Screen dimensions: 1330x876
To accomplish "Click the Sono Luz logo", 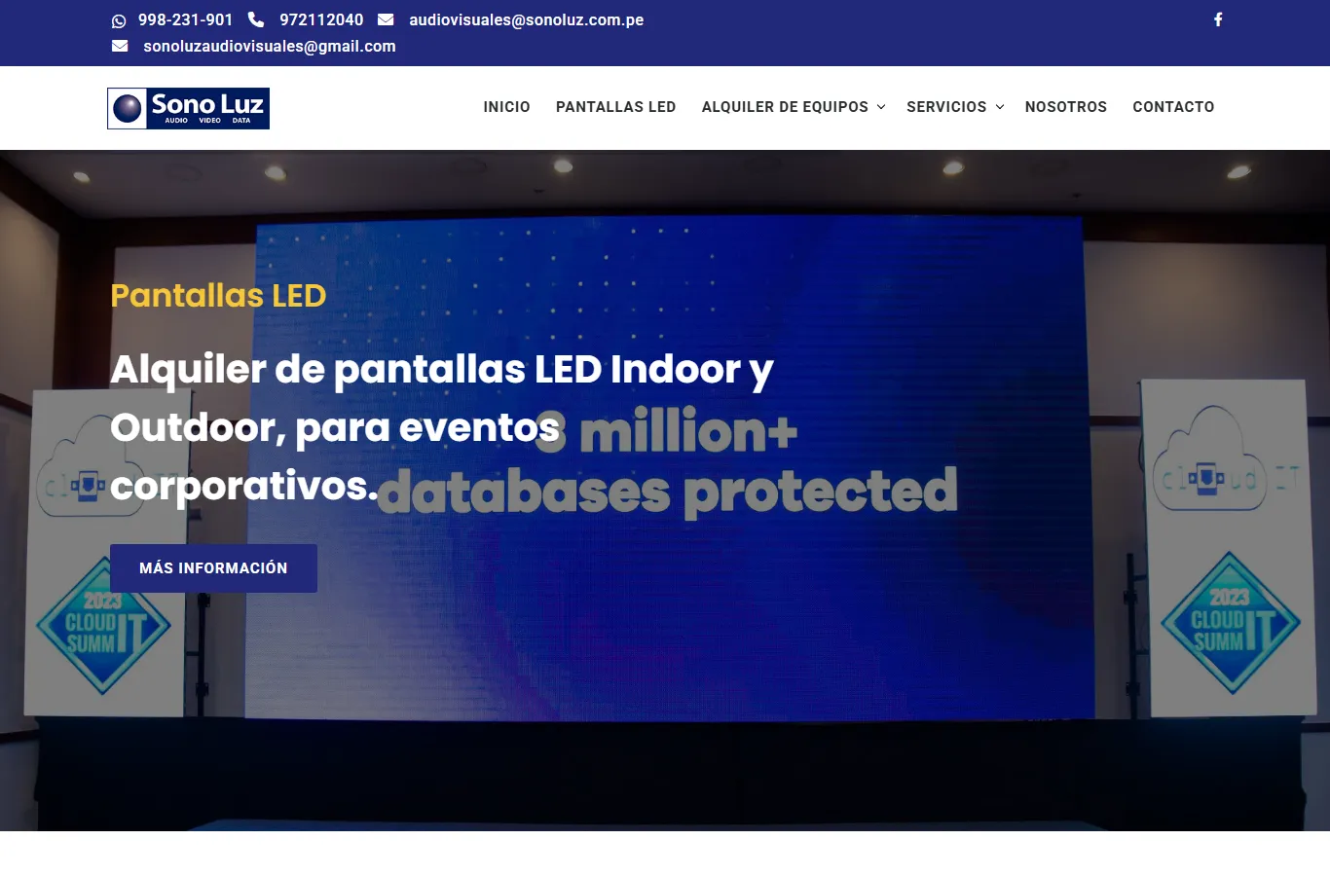I will coord(188,108).
